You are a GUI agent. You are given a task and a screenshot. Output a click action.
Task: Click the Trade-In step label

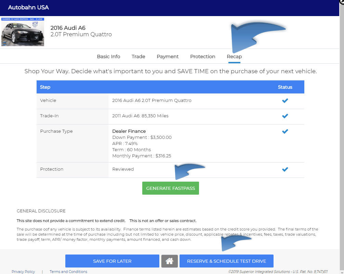49,116
